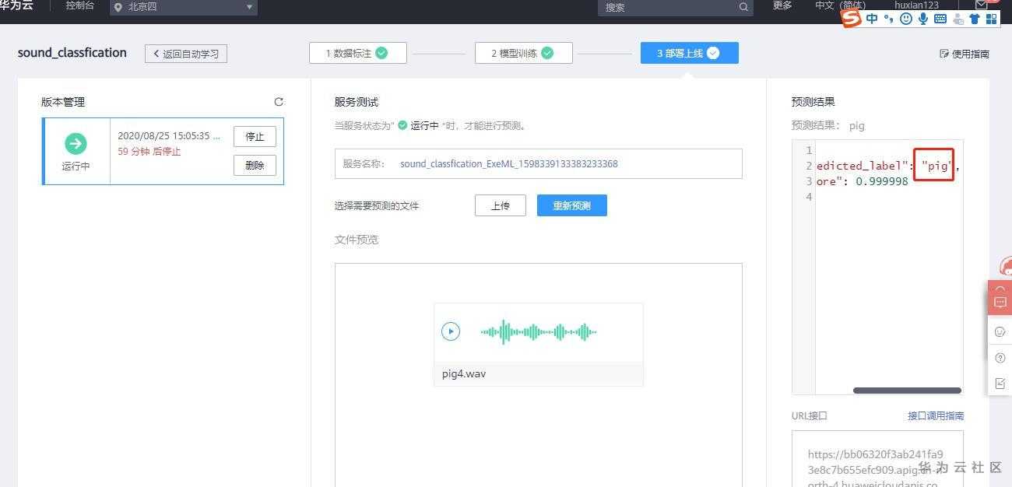The width and height of the screenshot is (1012, 487).
Task: Click the green running status arrow icon
Action: click(x=76, y=143)
